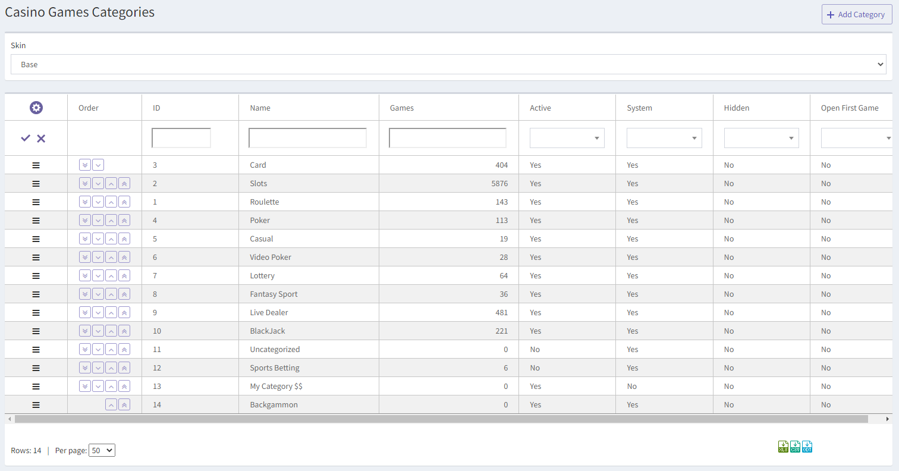This screenshot has width=899, height=471.
Task: Expand the Active filter dropdown
Action: pos(567,138)
